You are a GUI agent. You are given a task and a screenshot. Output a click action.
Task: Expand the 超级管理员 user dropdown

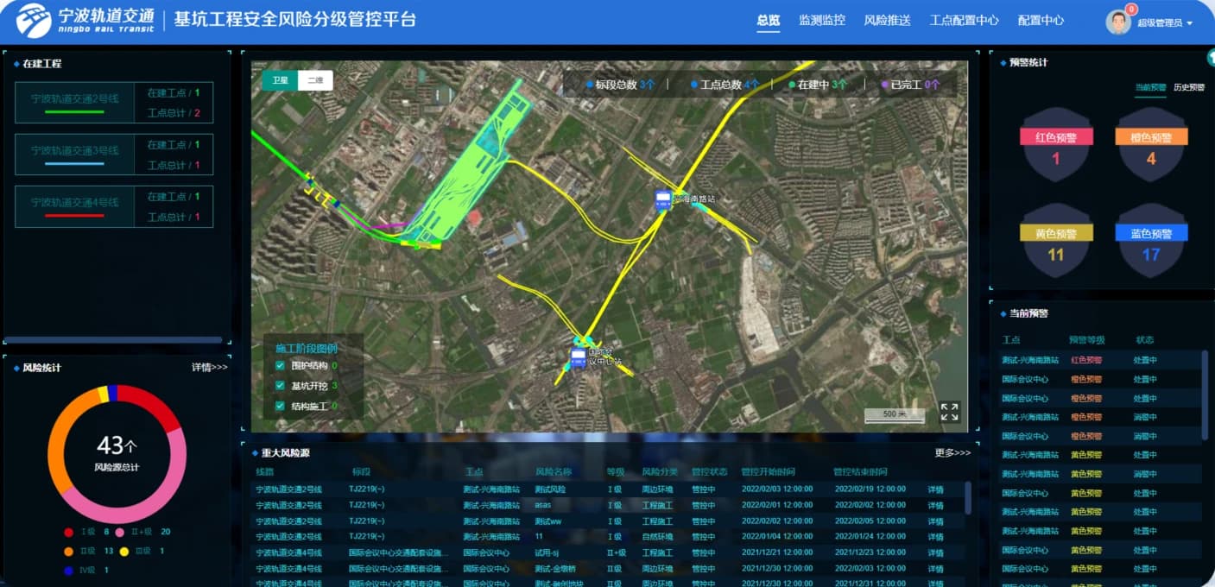pos(1165,23)
